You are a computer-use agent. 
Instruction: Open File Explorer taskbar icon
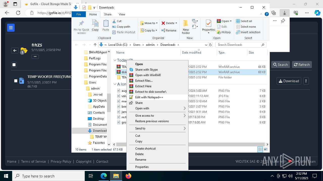coord(116,176)
